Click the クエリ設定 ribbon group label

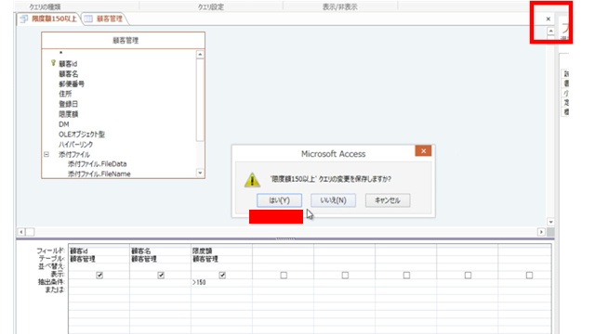click(211, 6)
